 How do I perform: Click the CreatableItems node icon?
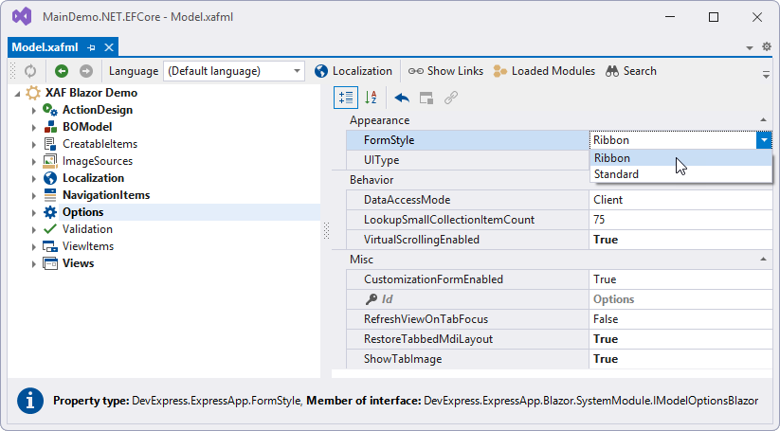50,144
